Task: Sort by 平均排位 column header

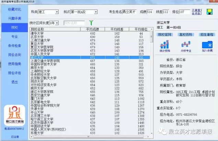Action: pyautogui.click(x=140, y=29)
